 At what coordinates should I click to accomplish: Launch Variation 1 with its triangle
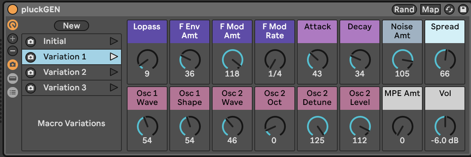[114, 57]
